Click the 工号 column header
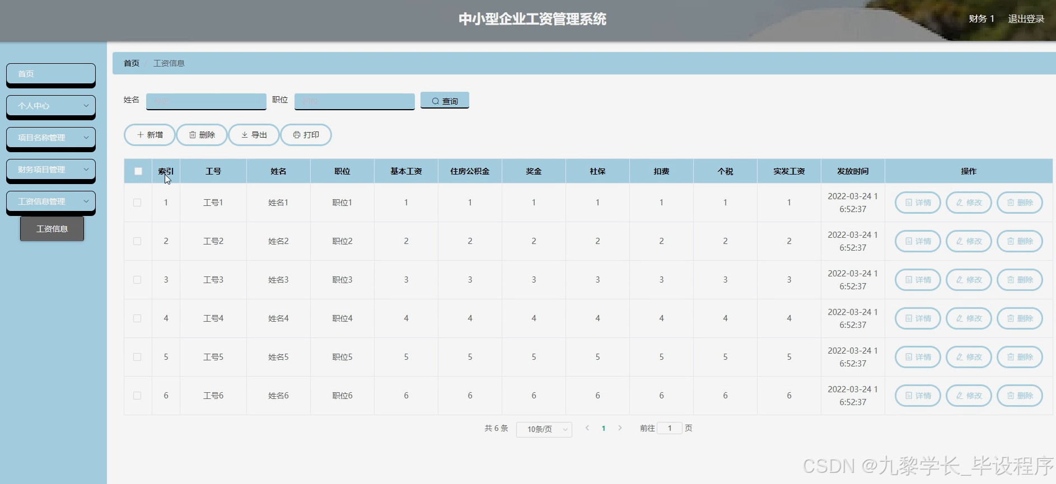 click(213, 171)
